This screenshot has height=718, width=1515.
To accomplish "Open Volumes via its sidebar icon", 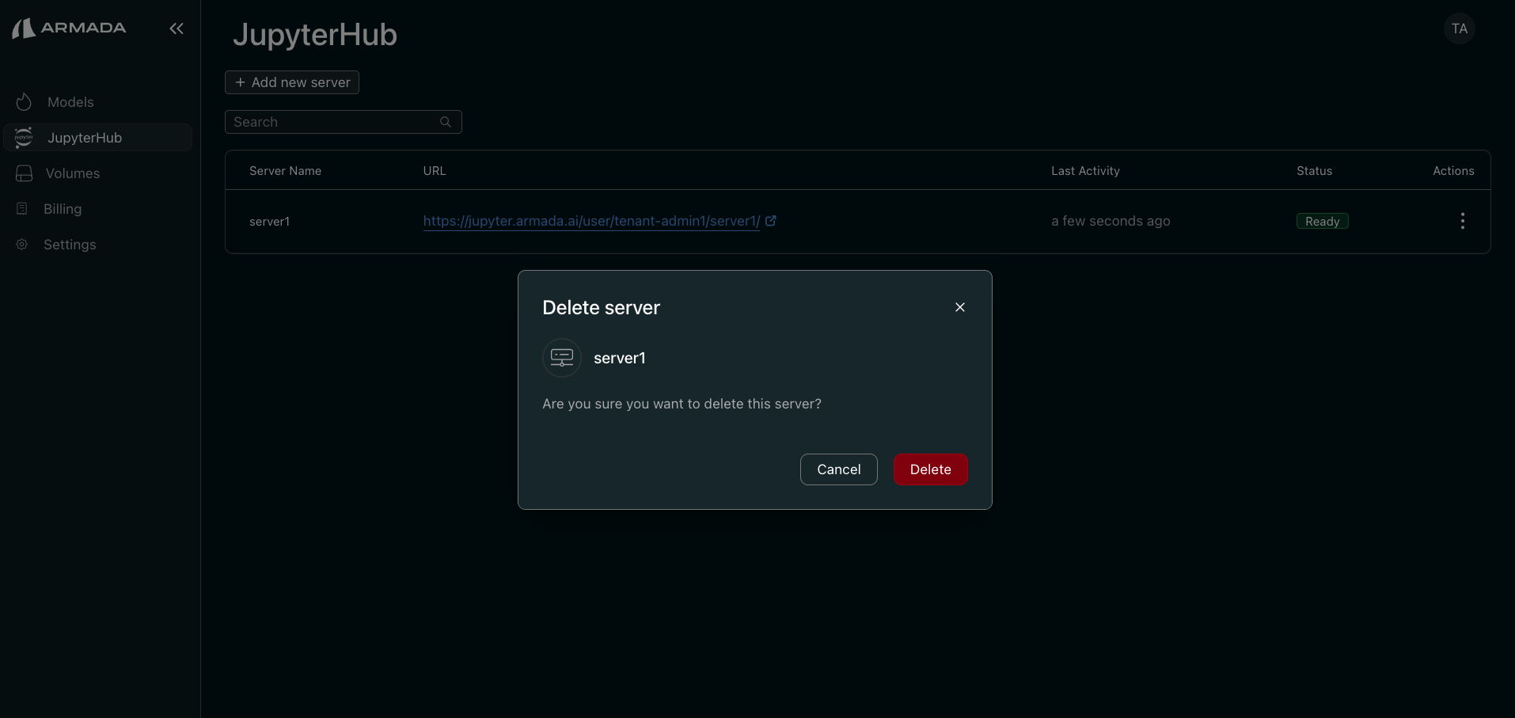I will pyautogui.click(x=24, y=173).
